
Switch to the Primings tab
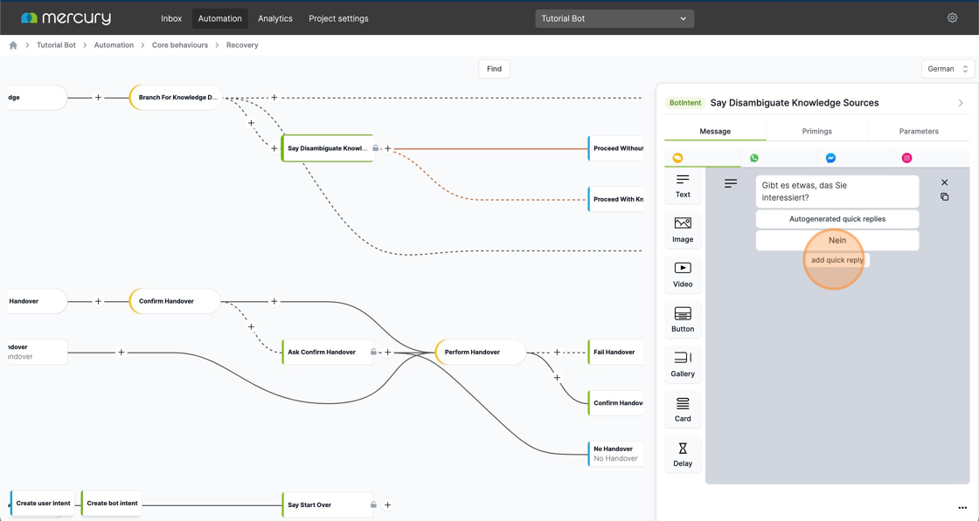click(x=816, y=132)
